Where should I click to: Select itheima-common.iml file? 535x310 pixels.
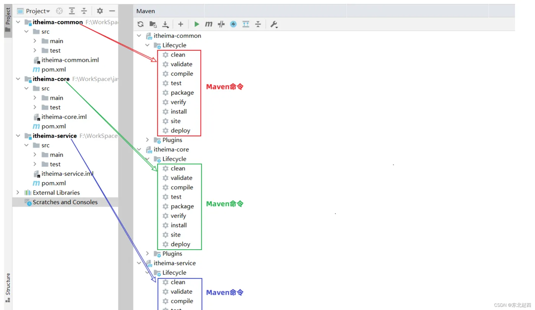(66, 60)
